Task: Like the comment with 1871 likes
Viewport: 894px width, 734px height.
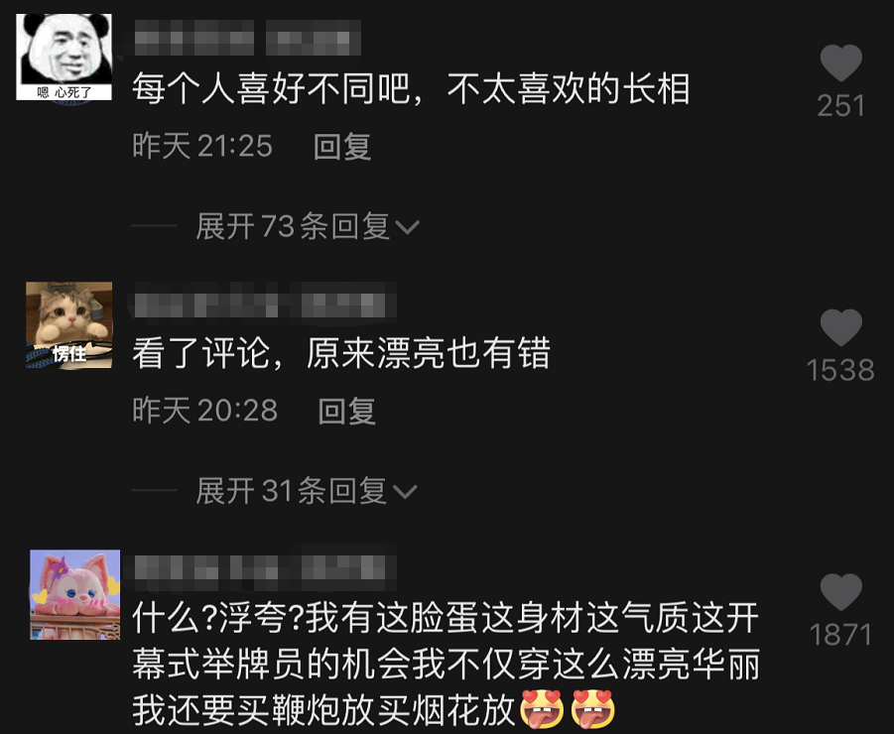Action: [x=841, y=591]
